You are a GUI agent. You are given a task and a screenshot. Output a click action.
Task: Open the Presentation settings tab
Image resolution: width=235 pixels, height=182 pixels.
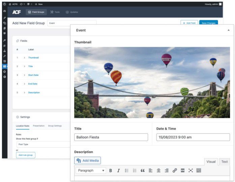[38, 126]
